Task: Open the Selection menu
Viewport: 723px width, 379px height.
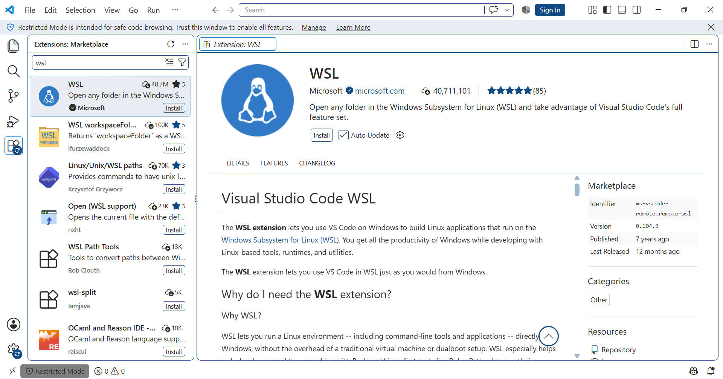Action: pos(80,10)
